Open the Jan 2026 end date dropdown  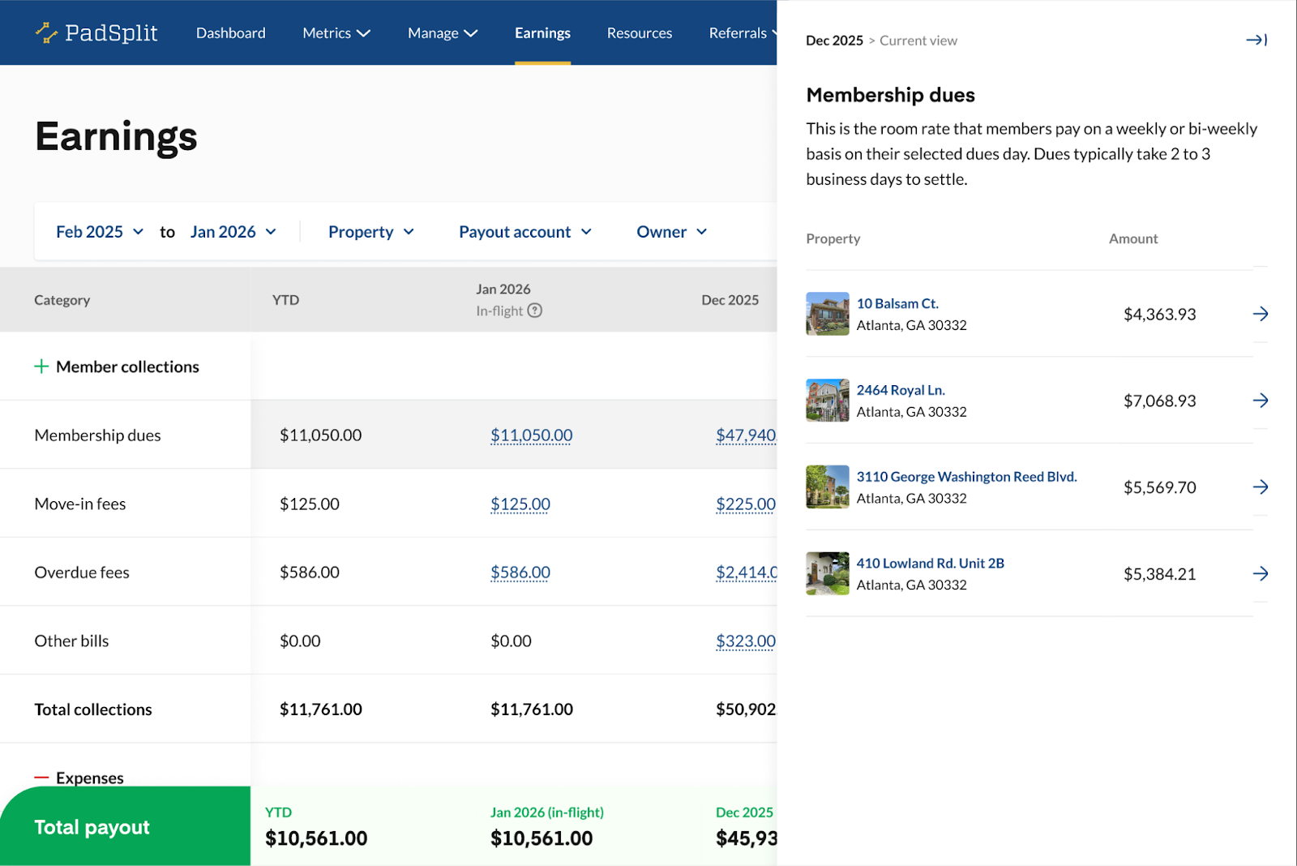[233, 232]
